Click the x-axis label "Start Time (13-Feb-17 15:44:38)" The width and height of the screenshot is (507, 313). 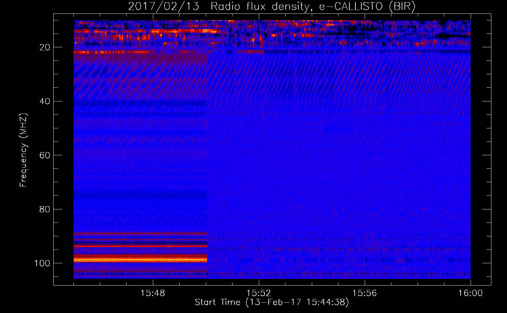coord(272,302)
